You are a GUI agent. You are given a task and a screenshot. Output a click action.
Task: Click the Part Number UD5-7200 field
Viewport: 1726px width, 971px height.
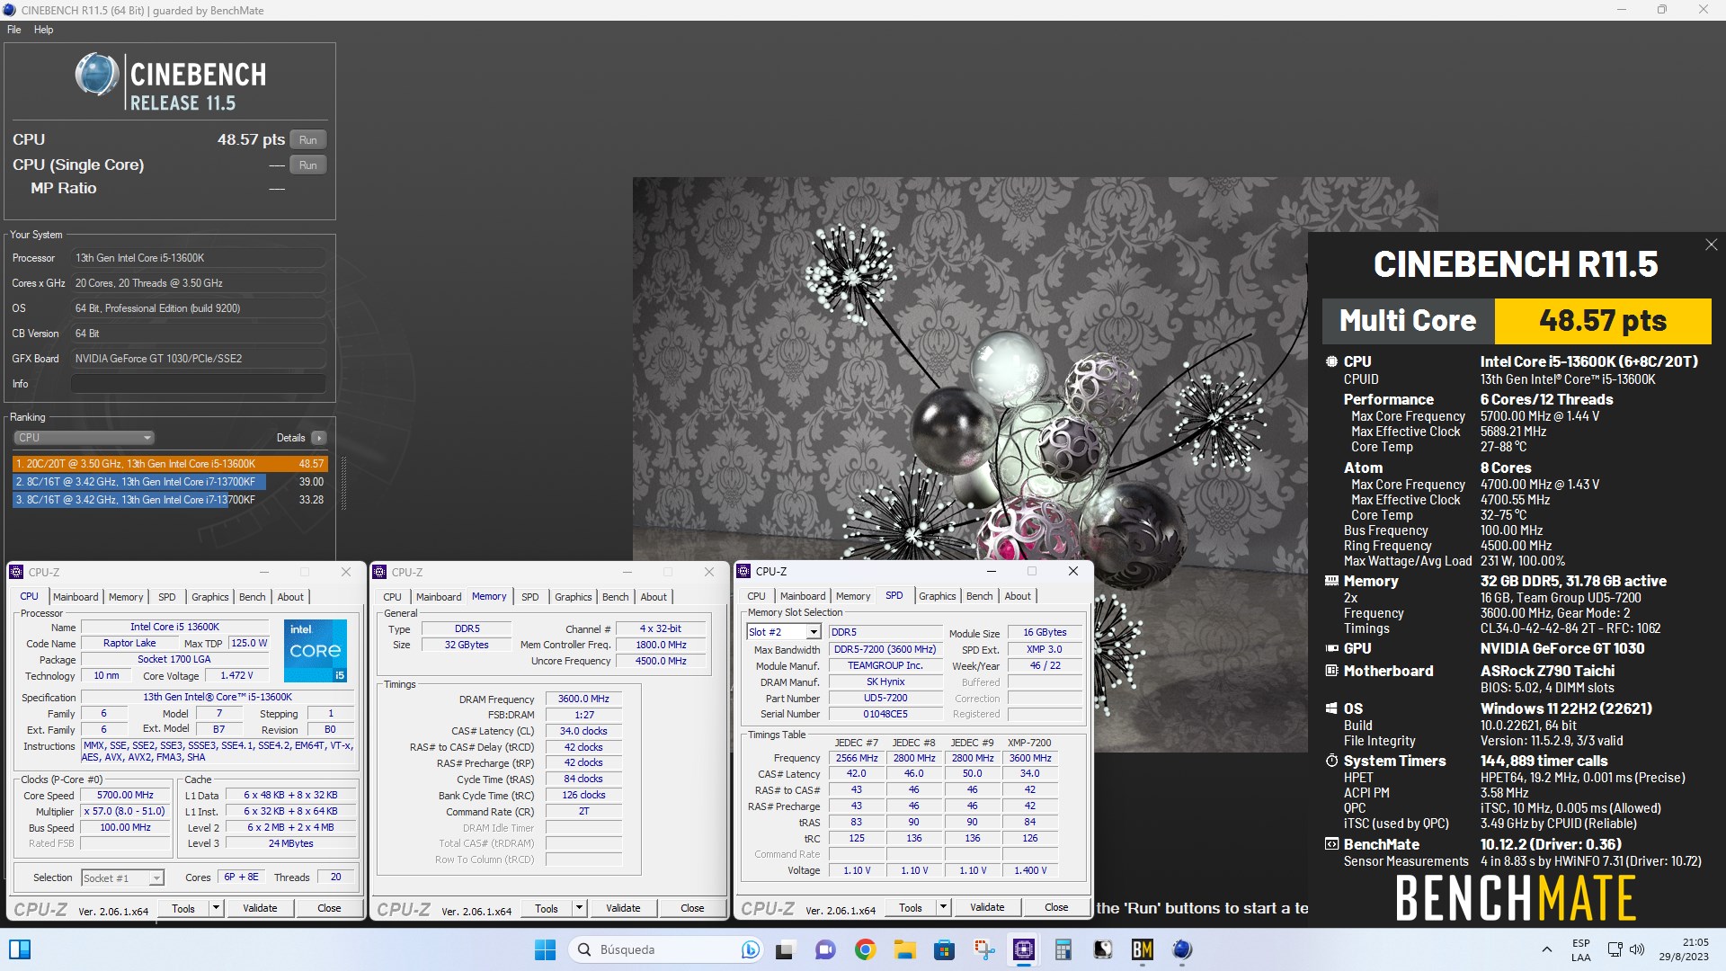click(885, 698)
